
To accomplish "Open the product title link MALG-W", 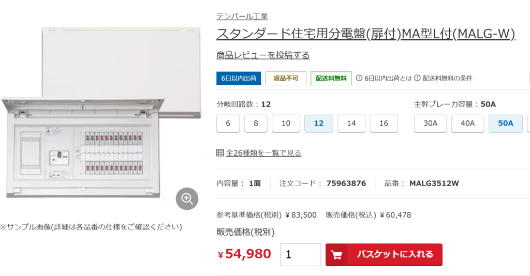I will tap(366, 34).
